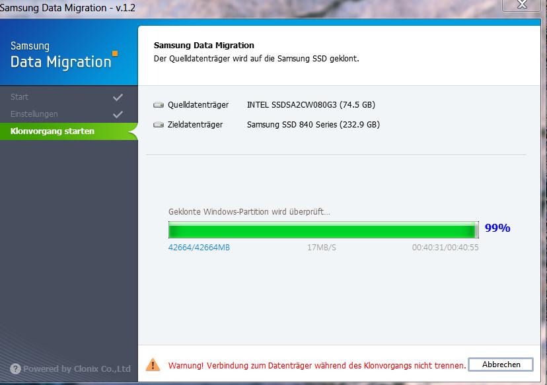Click 'Geklonte Windows-Partition wird überprüft...' status
Image resolution: width=547 pixels, height=385 pixels.
pos(249,212)
